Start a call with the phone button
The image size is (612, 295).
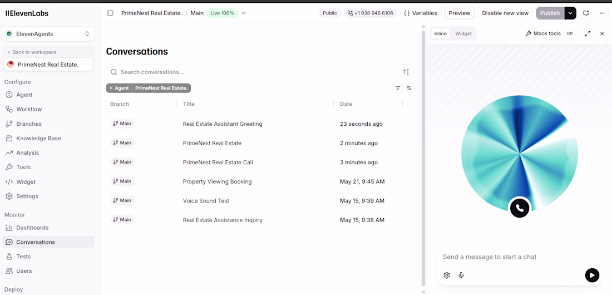520,208
